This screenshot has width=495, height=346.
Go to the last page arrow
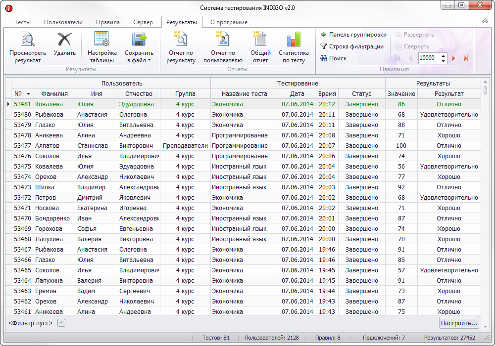(x=466, y=58)
